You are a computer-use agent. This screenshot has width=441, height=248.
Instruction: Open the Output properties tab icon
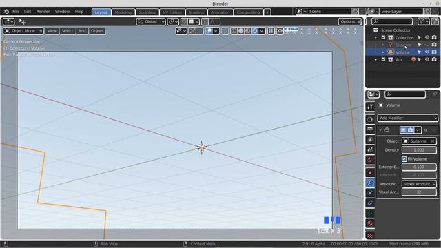(370, 130)
